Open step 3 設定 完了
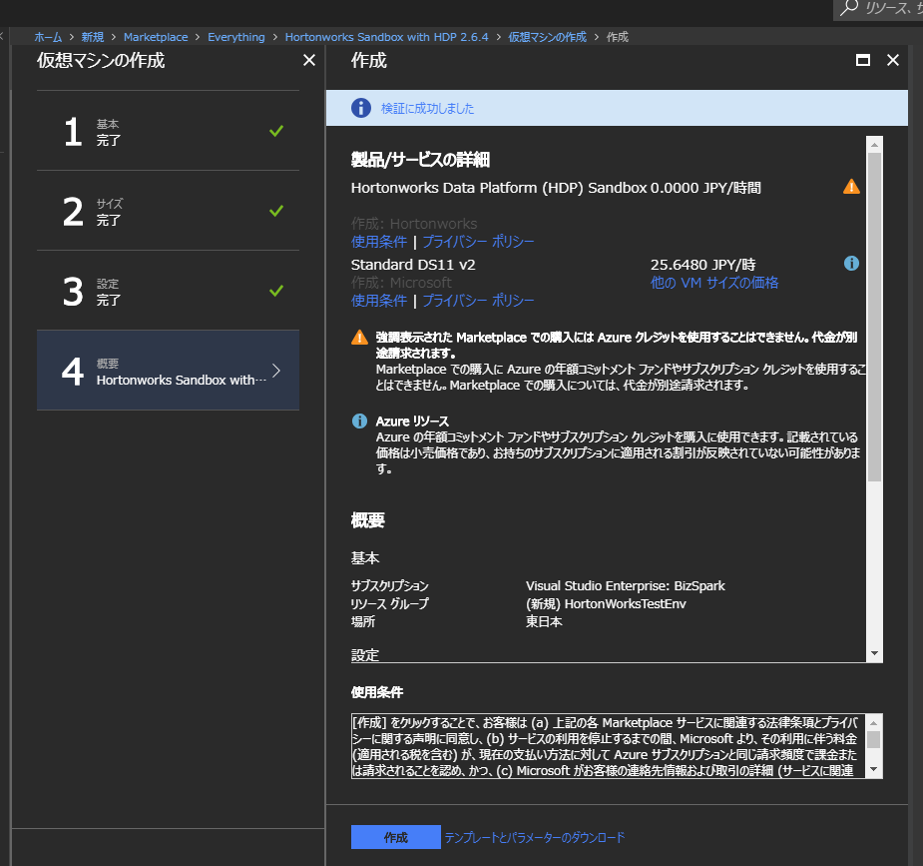The height and width of the screenshot is (866, 923). pos(168,291)
